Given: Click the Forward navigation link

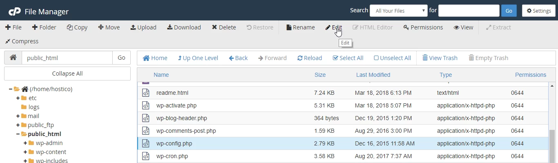Looking at the screenshot, I should [x=272, y=58].
